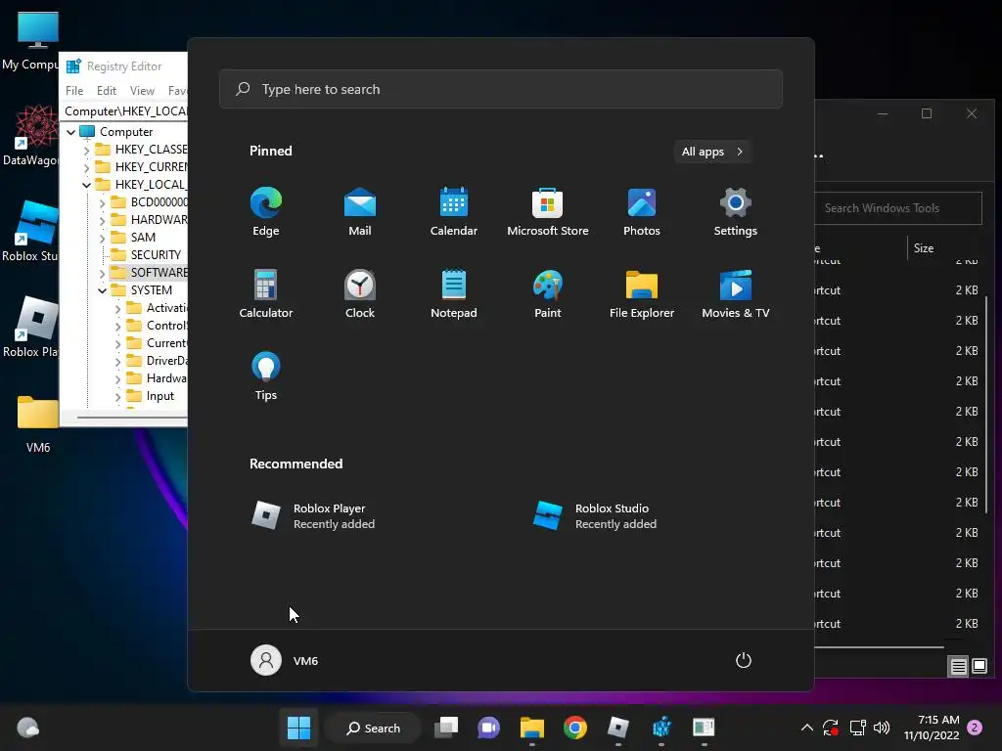Switch to large icons view in Windows Tools

point(979,667)
